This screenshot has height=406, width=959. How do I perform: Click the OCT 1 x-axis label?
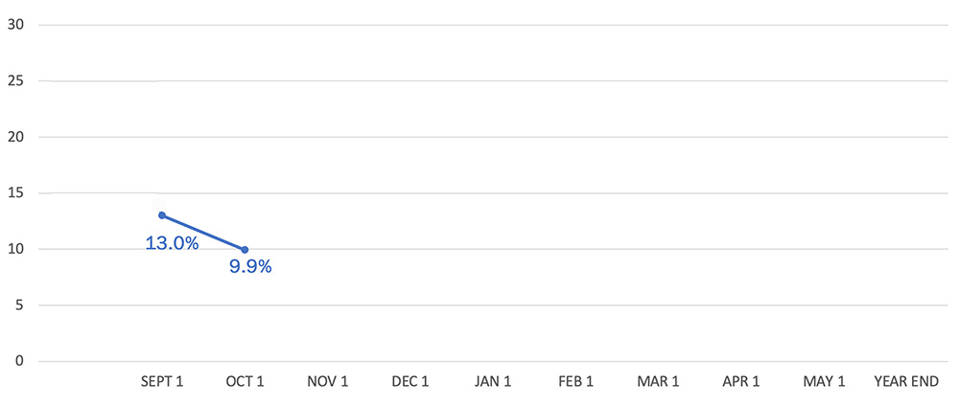(245, 381)
